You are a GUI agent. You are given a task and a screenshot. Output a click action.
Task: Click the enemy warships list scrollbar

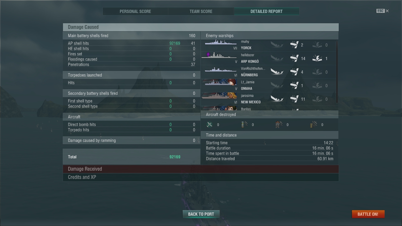pos(337,72)
